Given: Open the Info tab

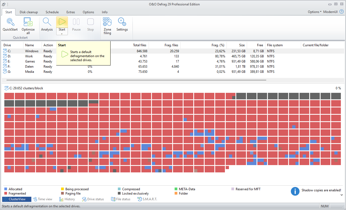Looking at the screenshot, I should pos(105,12).
